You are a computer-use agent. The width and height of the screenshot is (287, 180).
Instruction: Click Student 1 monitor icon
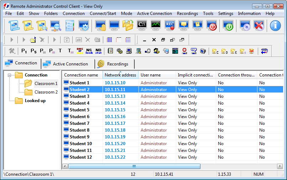point(66,83)
